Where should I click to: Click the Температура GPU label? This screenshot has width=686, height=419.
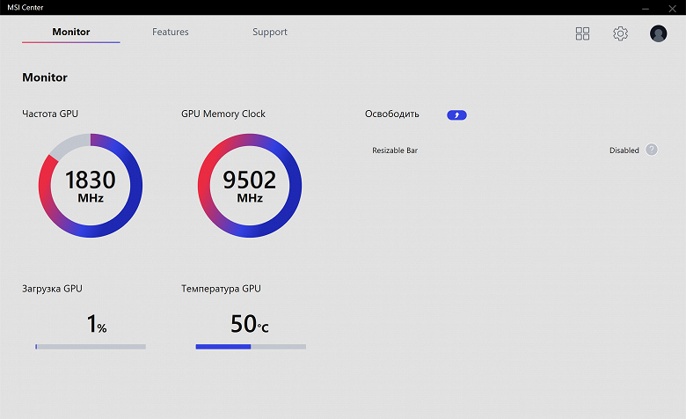point(221,289)
